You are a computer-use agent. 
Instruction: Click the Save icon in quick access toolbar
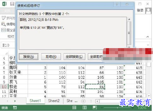[x=12, y=4]
